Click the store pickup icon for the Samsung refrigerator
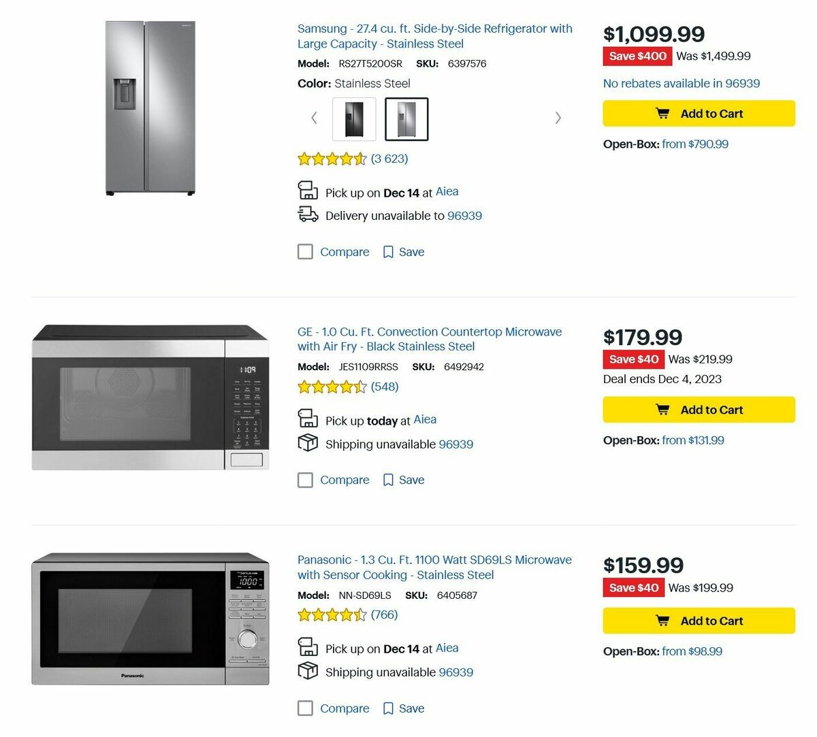 308,191
